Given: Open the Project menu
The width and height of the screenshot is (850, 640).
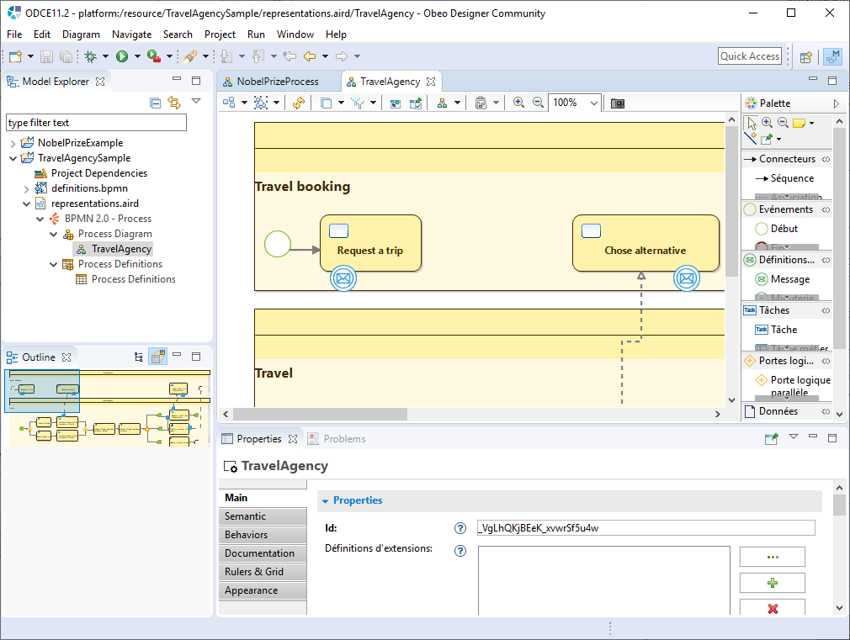Looking at the screenshot, I should click(x=220, y=34).
